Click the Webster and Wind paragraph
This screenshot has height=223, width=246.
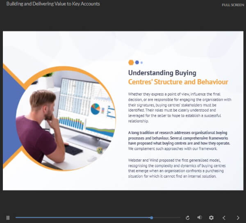tap(177, 168)
